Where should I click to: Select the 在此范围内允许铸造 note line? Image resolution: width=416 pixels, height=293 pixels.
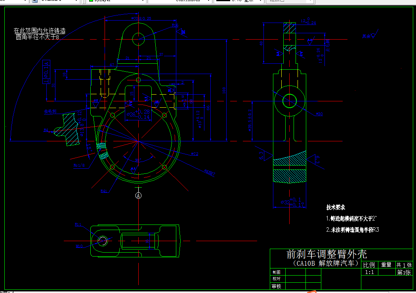[x=40, y=31]
